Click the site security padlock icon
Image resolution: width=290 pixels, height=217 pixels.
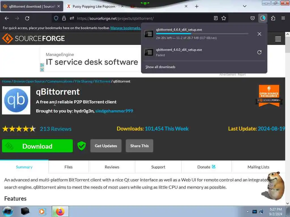pos(64,18)
